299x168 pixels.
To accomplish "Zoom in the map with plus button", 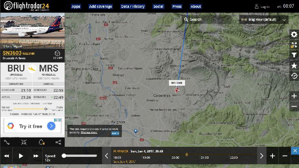I will pyautogui.click(x=294, y=96).
